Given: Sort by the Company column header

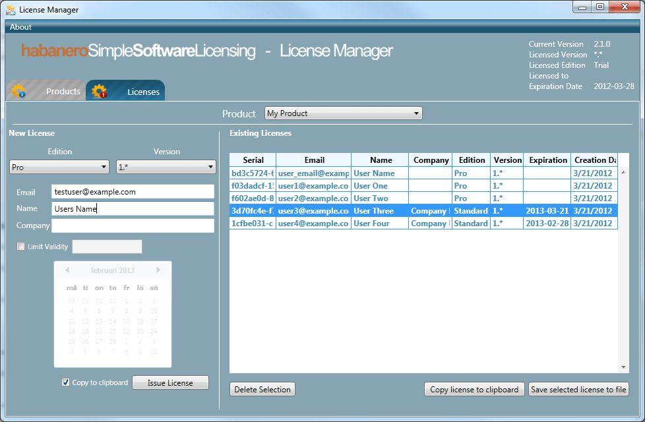Looking at the screenshot, I should pos(431,160).
